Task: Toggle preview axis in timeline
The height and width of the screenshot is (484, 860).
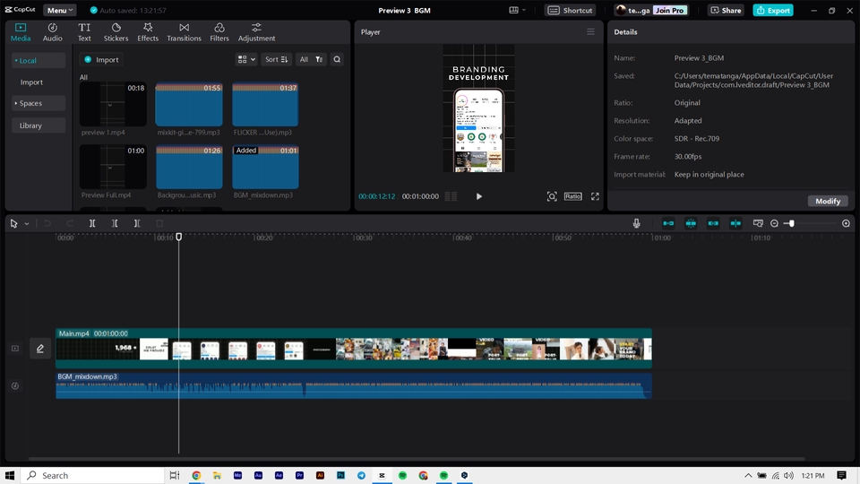Action: click(735, 223)
